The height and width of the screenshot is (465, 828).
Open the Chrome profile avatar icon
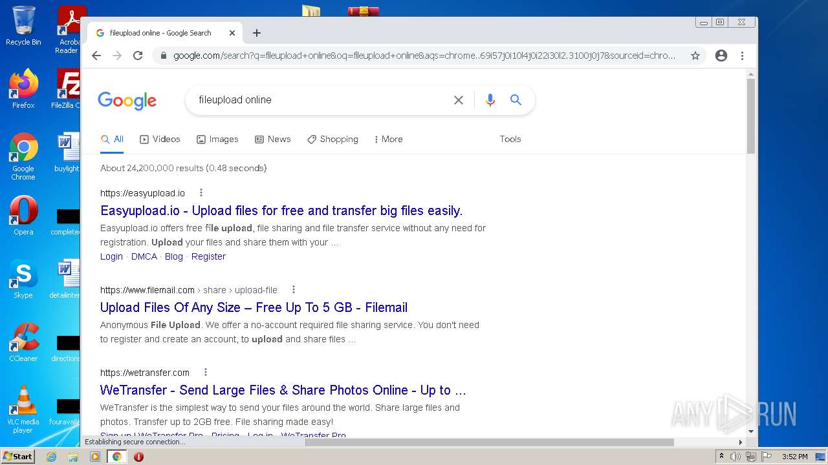pos(721,56)
